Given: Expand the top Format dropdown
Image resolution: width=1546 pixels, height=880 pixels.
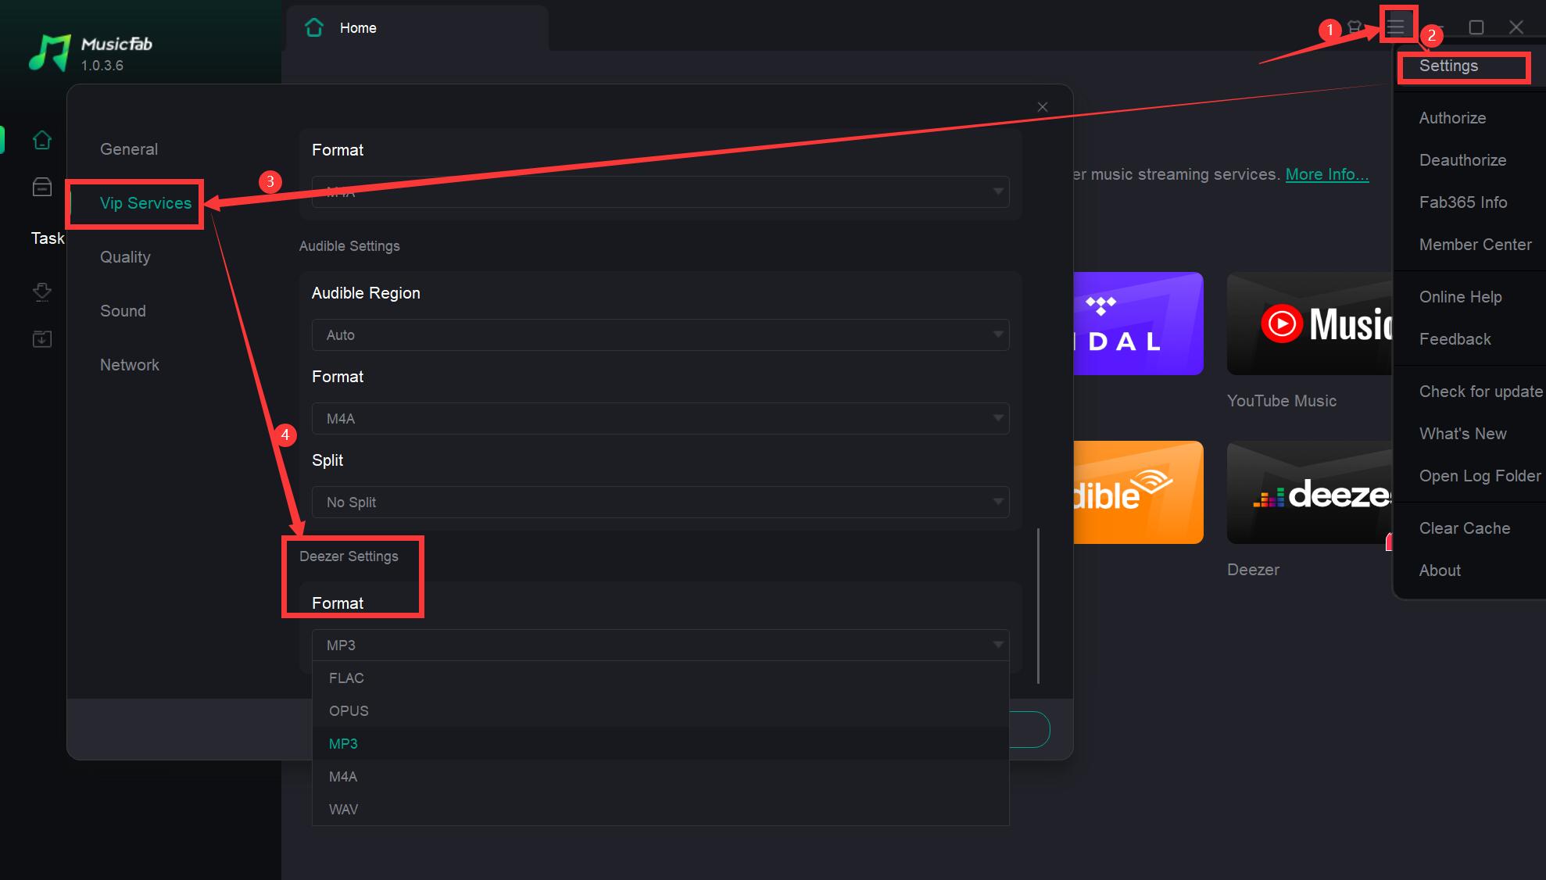Looking at the screenshot, I should (660, 192).
